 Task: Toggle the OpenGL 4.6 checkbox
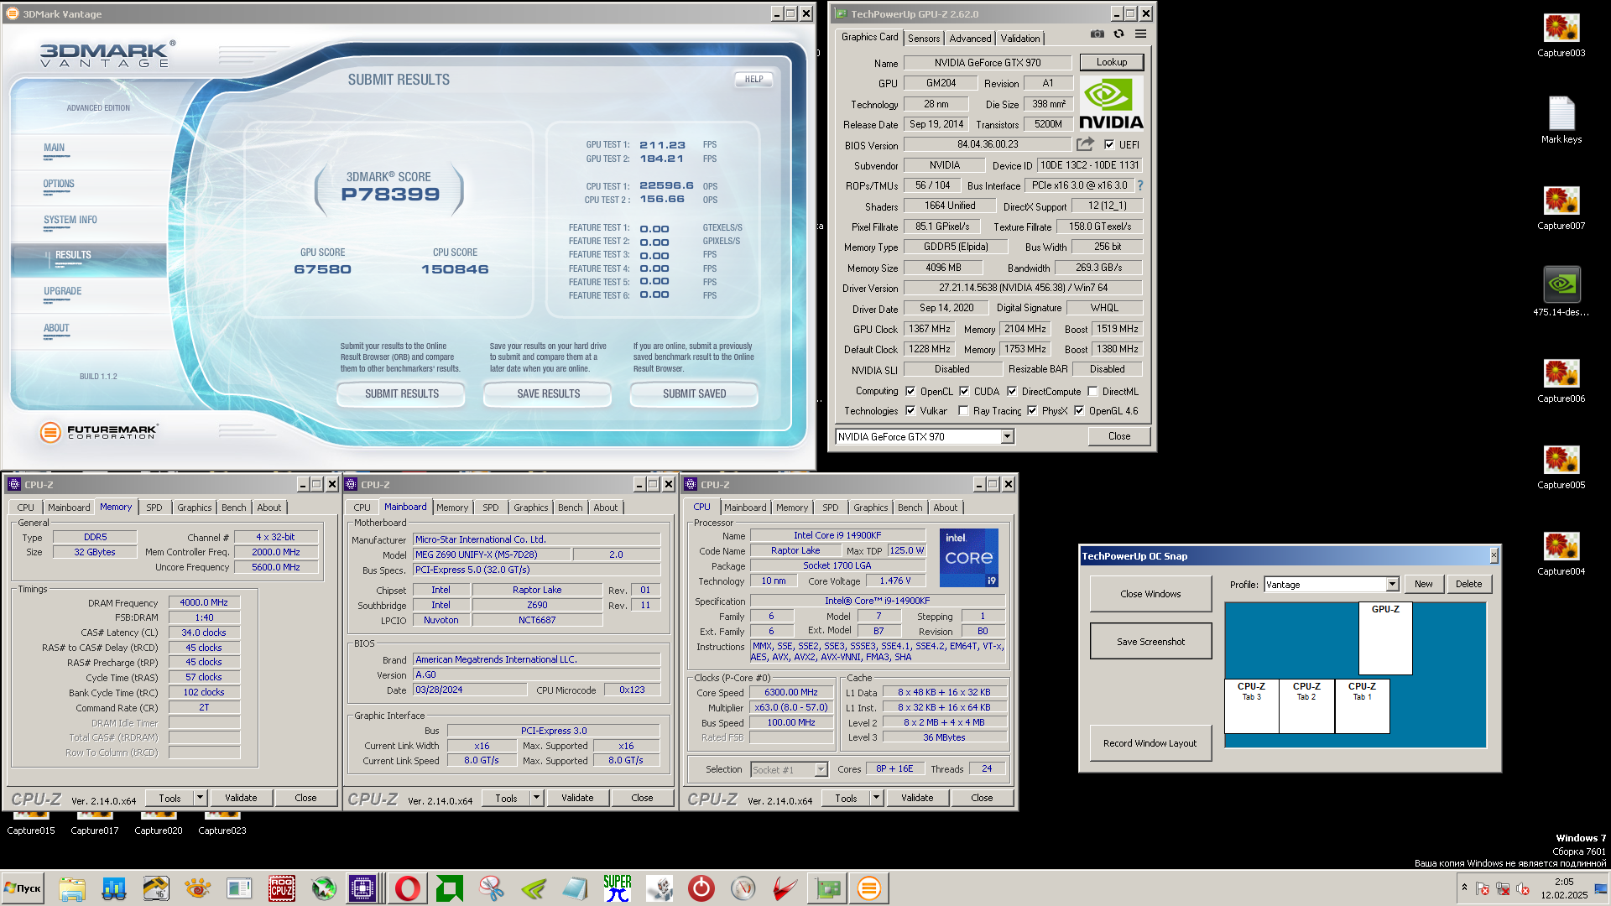[x=1079, y=410]
